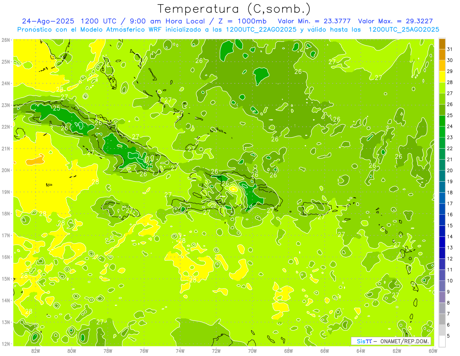
Task: Click the number 5 on the legend
Action: coord(449,336)
